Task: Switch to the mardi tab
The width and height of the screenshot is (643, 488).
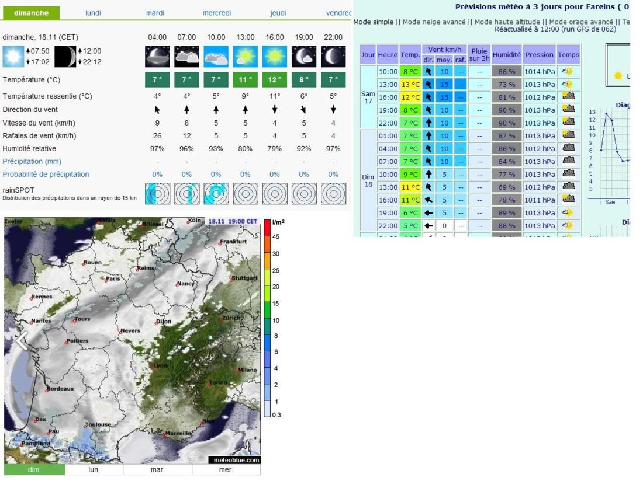Action: click(x=155, y=13)
